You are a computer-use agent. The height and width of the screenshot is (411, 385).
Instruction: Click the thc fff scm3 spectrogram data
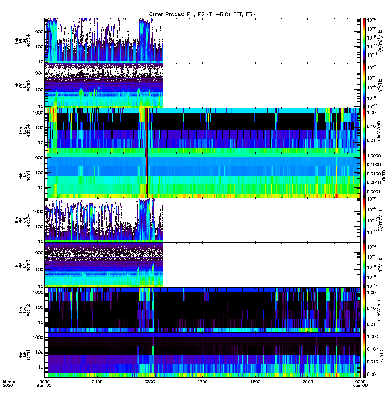104,265
